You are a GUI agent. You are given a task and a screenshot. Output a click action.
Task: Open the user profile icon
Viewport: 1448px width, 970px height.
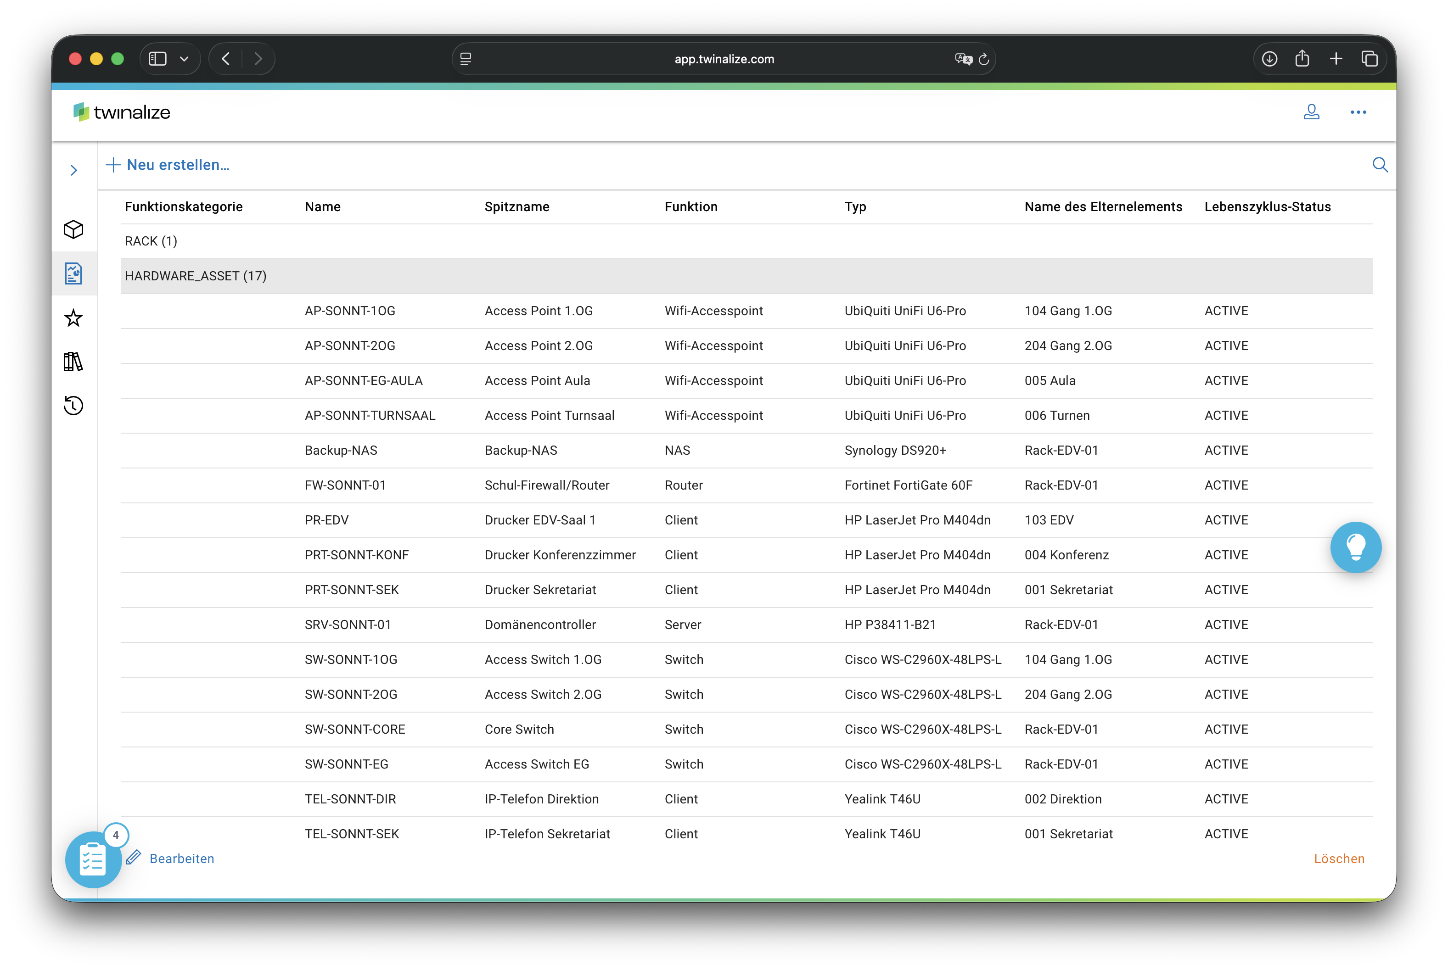(1311, 112)
